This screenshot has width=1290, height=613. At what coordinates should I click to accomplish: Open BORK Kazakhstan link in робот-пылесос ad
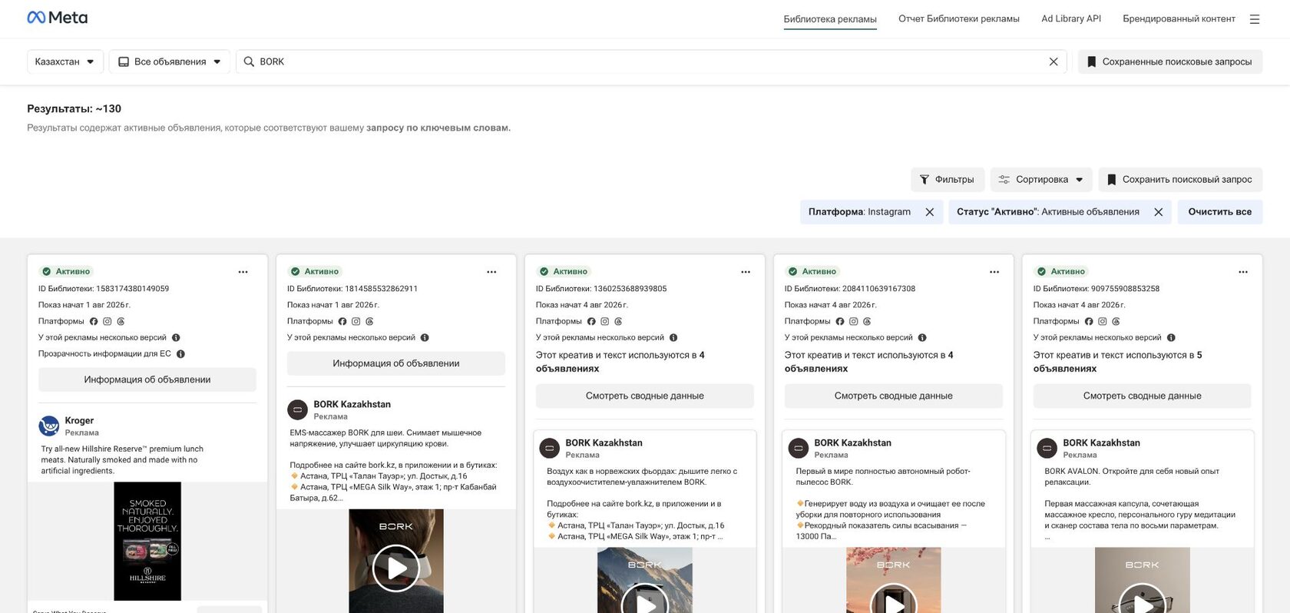tap(853, 442)
